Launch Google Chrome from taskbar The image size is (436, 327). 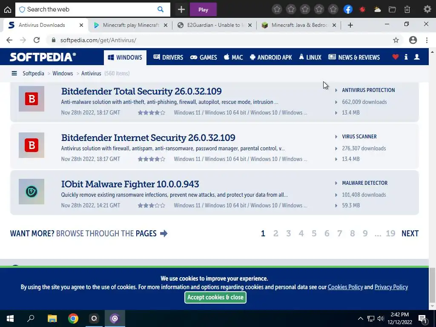coord(73,318)
